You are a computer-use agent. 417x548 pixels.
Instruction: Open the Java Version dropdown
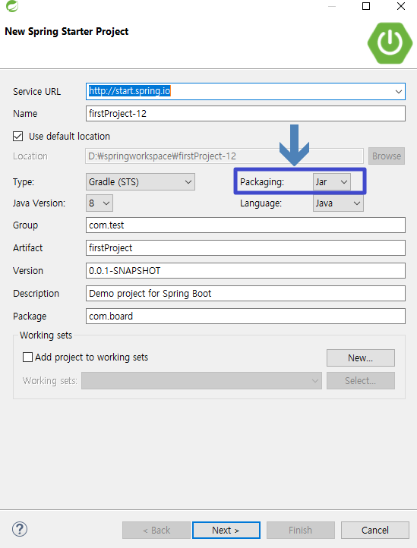pos(100,203)
